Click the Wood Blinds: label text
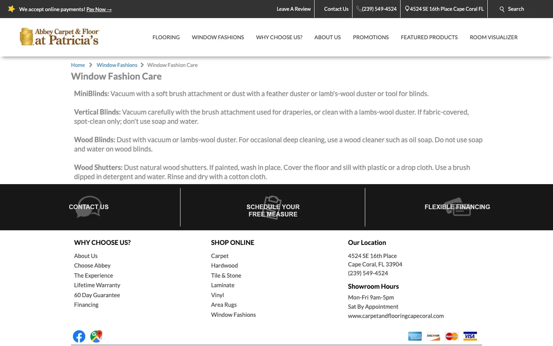 point(94,140)
